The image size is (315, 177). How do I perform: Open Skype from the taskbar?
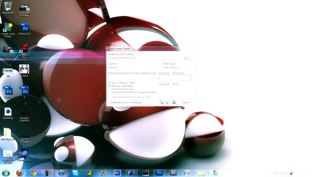75,173
